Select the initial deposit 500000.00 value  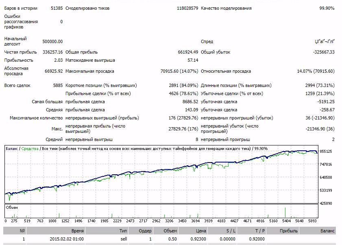(52, 41)
